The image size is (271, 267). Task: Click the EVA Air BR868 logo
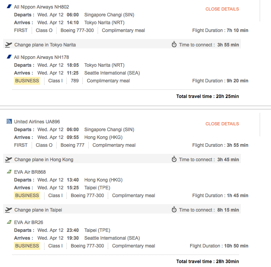tap(9, 172)
